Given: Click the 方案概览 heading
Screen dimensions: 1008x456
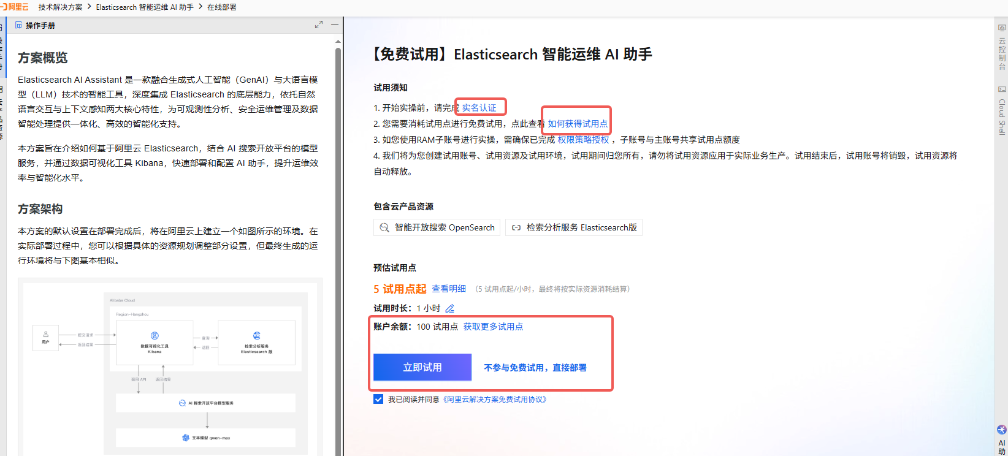Looking at the screenshot, I should pos(43,58).
